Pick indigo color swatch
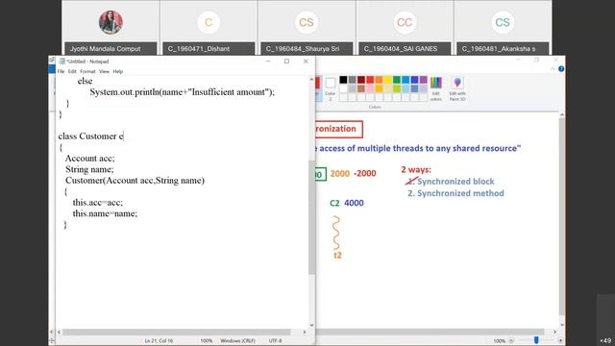615x346 pixels. tap(414, 80)
